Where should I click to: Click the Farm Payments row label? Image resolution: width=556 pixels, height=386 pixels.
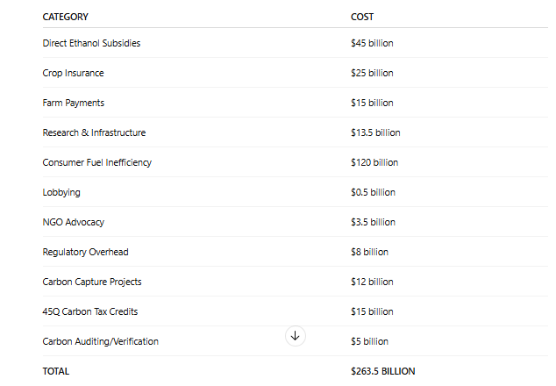[74, 103]
